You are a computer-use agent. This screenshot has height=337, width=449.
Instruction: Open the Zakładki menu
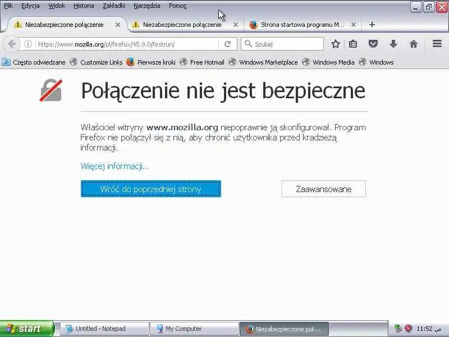pyautogui.click(x=114, y=6)
